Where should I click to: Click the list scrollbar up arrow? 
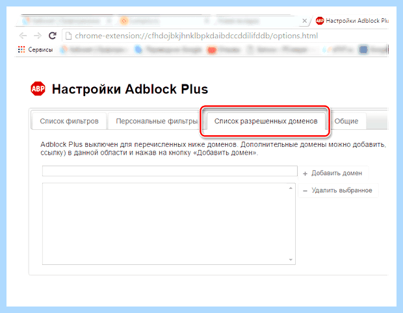tap(291, 188)
